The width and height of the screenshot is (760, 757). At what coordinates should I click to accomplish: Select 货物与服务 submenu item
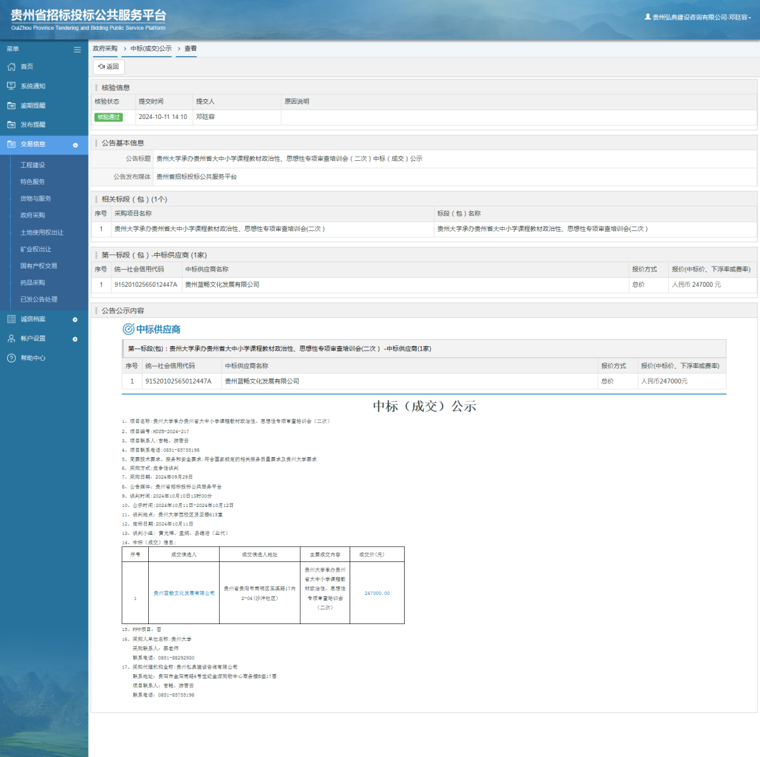coord(35,199)
